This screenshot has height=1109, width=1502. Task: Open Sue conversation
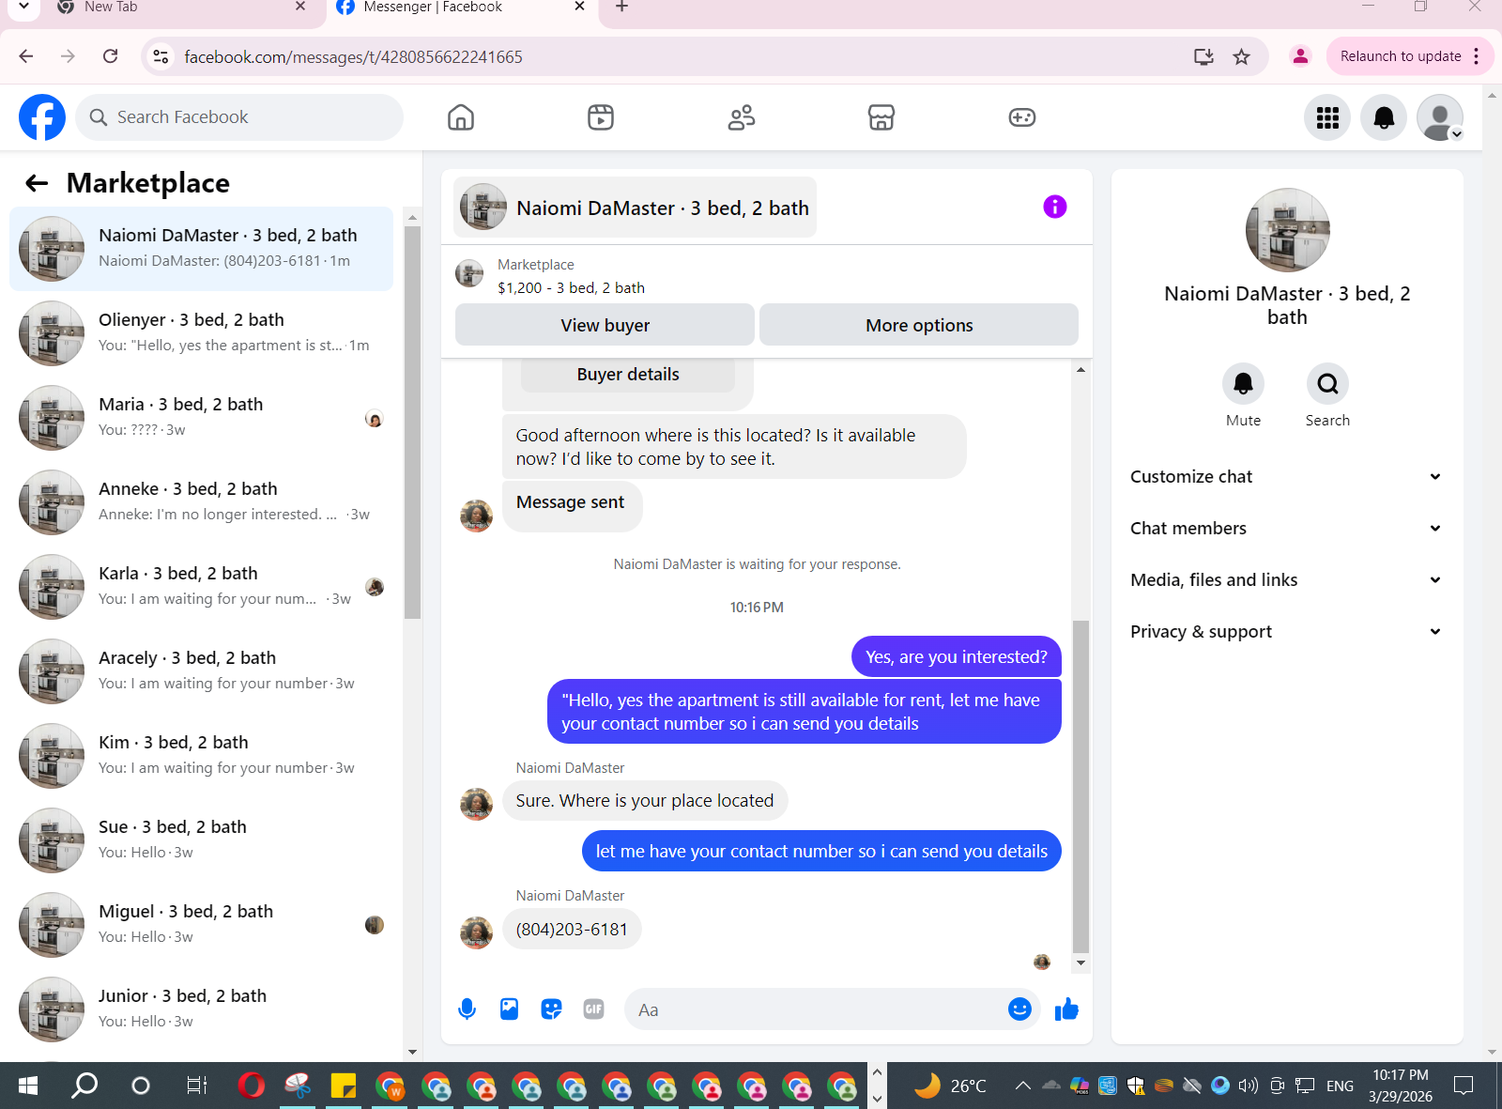tap(201, 840)
